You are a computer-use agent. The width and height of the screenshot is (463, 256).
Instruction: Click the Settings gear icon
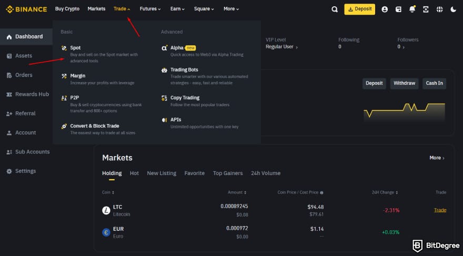tap(9, 171)
